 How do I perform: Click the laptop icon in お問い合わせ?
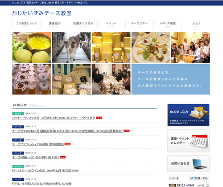200,164
